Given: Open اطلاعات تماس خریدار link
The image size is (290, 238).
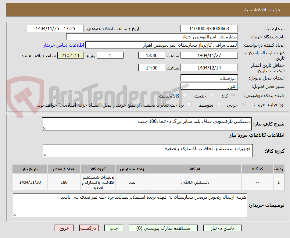Looking at the screenshot, I should (x=64, y=45).
